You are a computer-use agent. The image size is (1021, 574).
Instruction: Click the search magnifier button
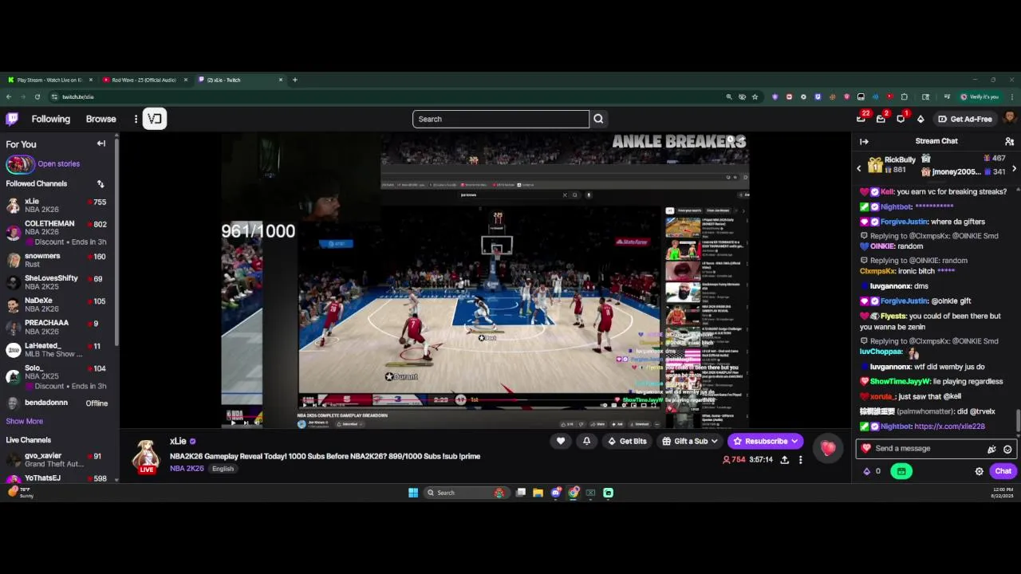click(x=598, y=119)
